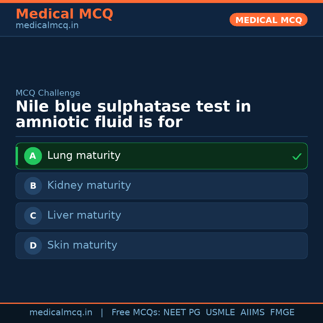Open the medicalmcq.in footer link
The image size is (323, 323).
pyautogui.click(x=61, y=313)
